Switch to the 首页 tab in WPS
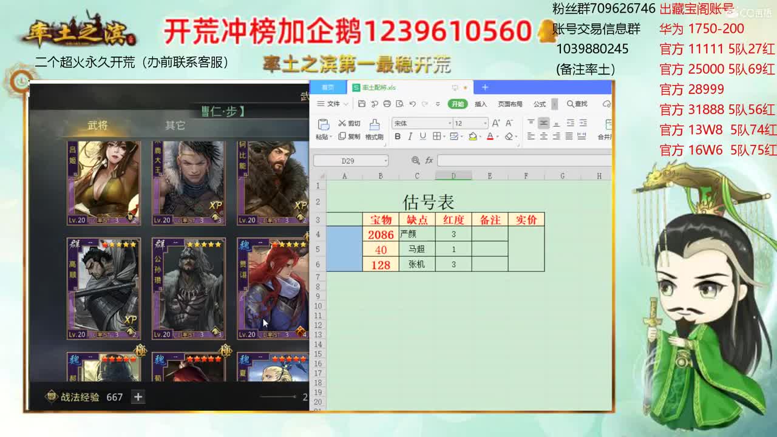 (x=328, y=87)
